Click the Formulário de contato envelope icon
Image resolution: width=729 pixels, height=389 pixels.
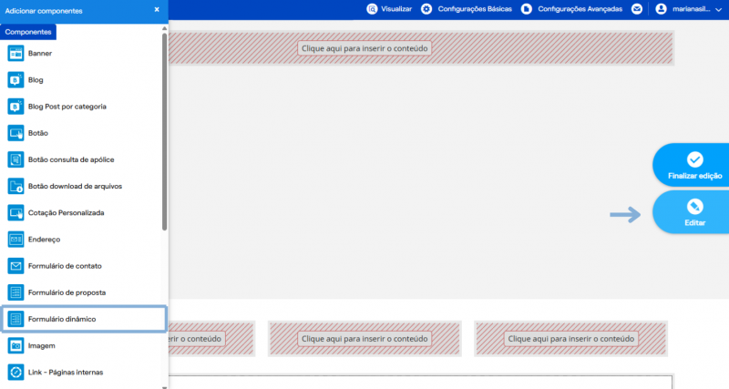15,266
